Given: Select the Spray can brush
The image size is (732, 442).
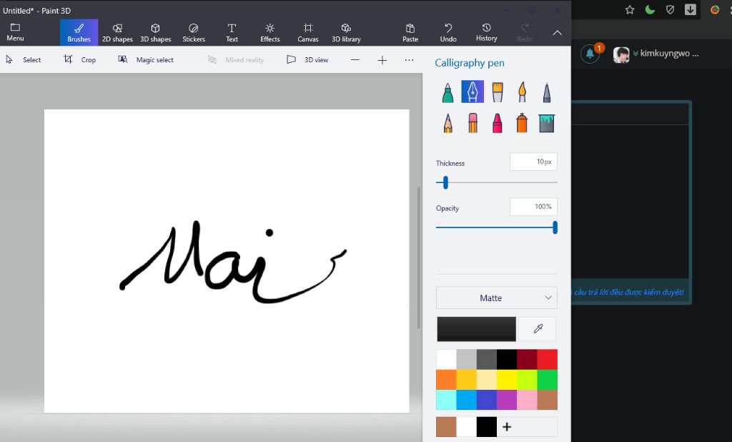Looking at the screenshot, I should [522, 123].
